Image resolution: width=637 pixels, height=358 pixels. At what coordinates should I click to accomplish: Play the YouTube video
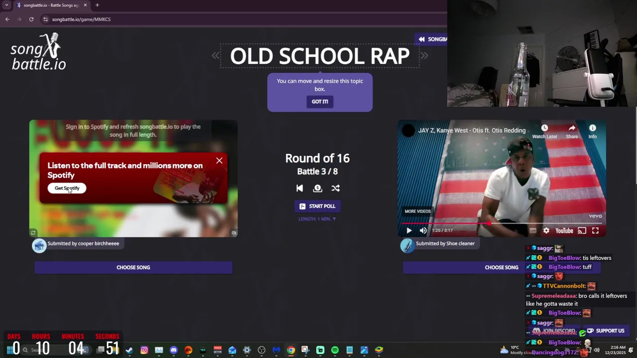click(x=409, y=231)
